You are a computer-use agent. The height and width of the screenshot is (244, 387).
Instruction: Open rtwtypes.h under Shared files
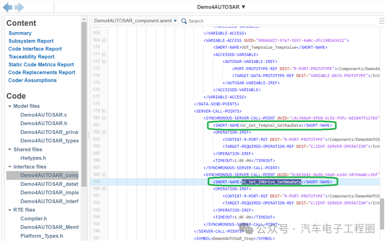point(33,158)
